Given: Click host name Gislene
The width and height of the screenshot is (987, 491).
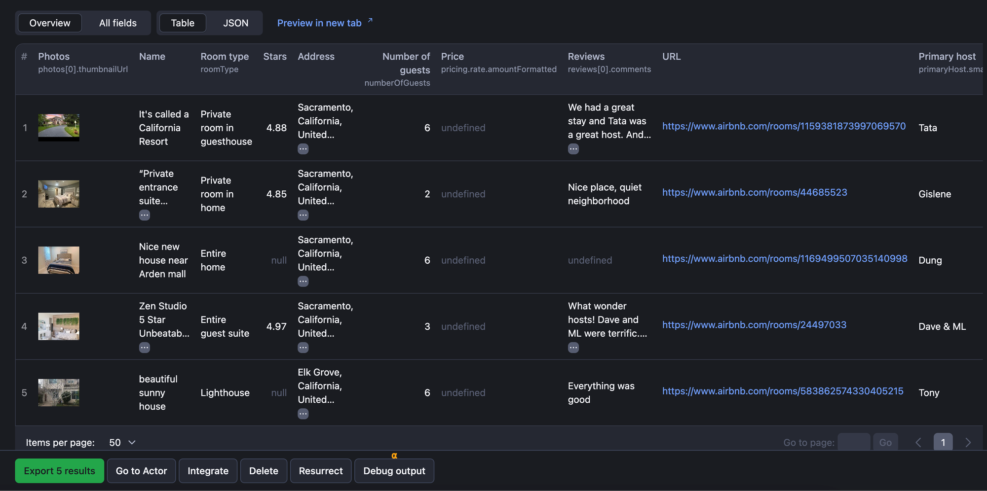Looking at the screenshot, I should 935,194.
